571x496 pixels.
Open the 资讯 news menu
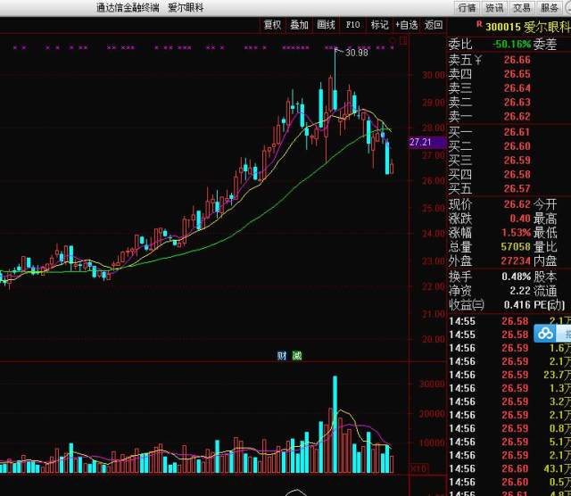[493, 7]
